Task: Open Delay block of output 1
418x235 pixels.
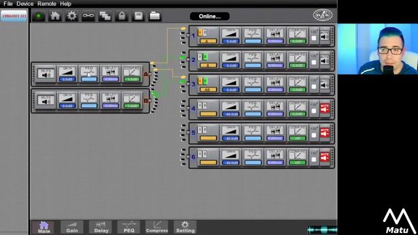Action: click(275, 36)
